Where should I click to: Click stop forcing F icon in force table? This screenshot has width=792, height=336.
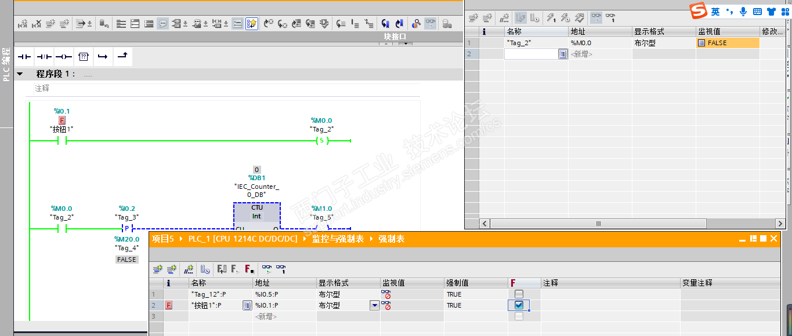(249, 269)
